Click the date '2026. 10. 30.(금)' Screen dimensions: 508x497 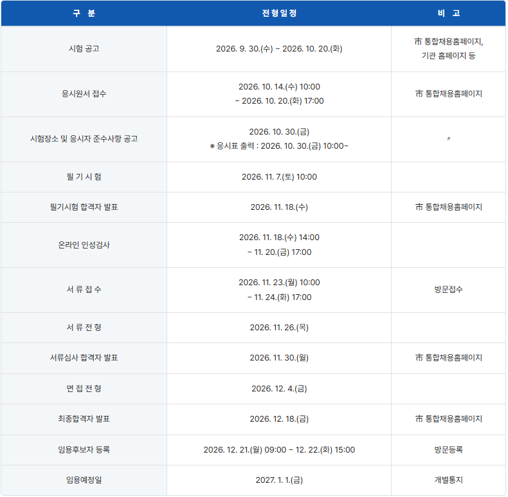pyautogui.click(x=279, y=132)
